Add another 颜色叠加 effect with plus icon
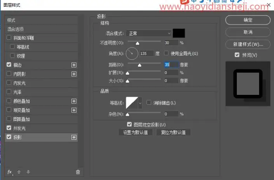274x180 pixels. tap(74, 101)
